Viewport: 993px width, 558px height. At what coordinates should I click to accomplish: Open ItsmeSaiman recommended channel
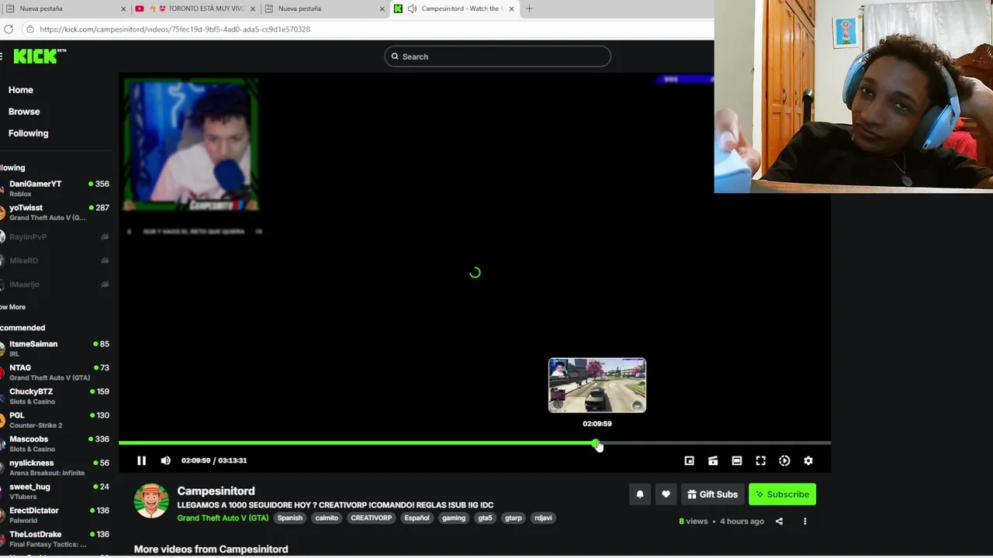tap(56, 349)
